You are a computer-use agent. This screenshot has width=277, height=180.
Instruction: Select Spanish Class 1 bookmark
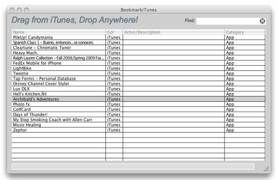pos(138,43)
